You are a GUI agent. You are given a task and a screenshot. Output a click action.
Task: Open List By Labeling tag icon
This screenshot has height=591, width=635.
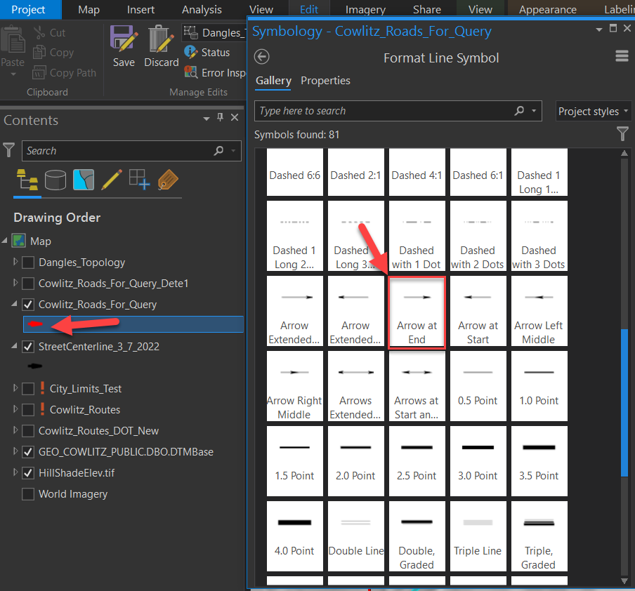168,180
